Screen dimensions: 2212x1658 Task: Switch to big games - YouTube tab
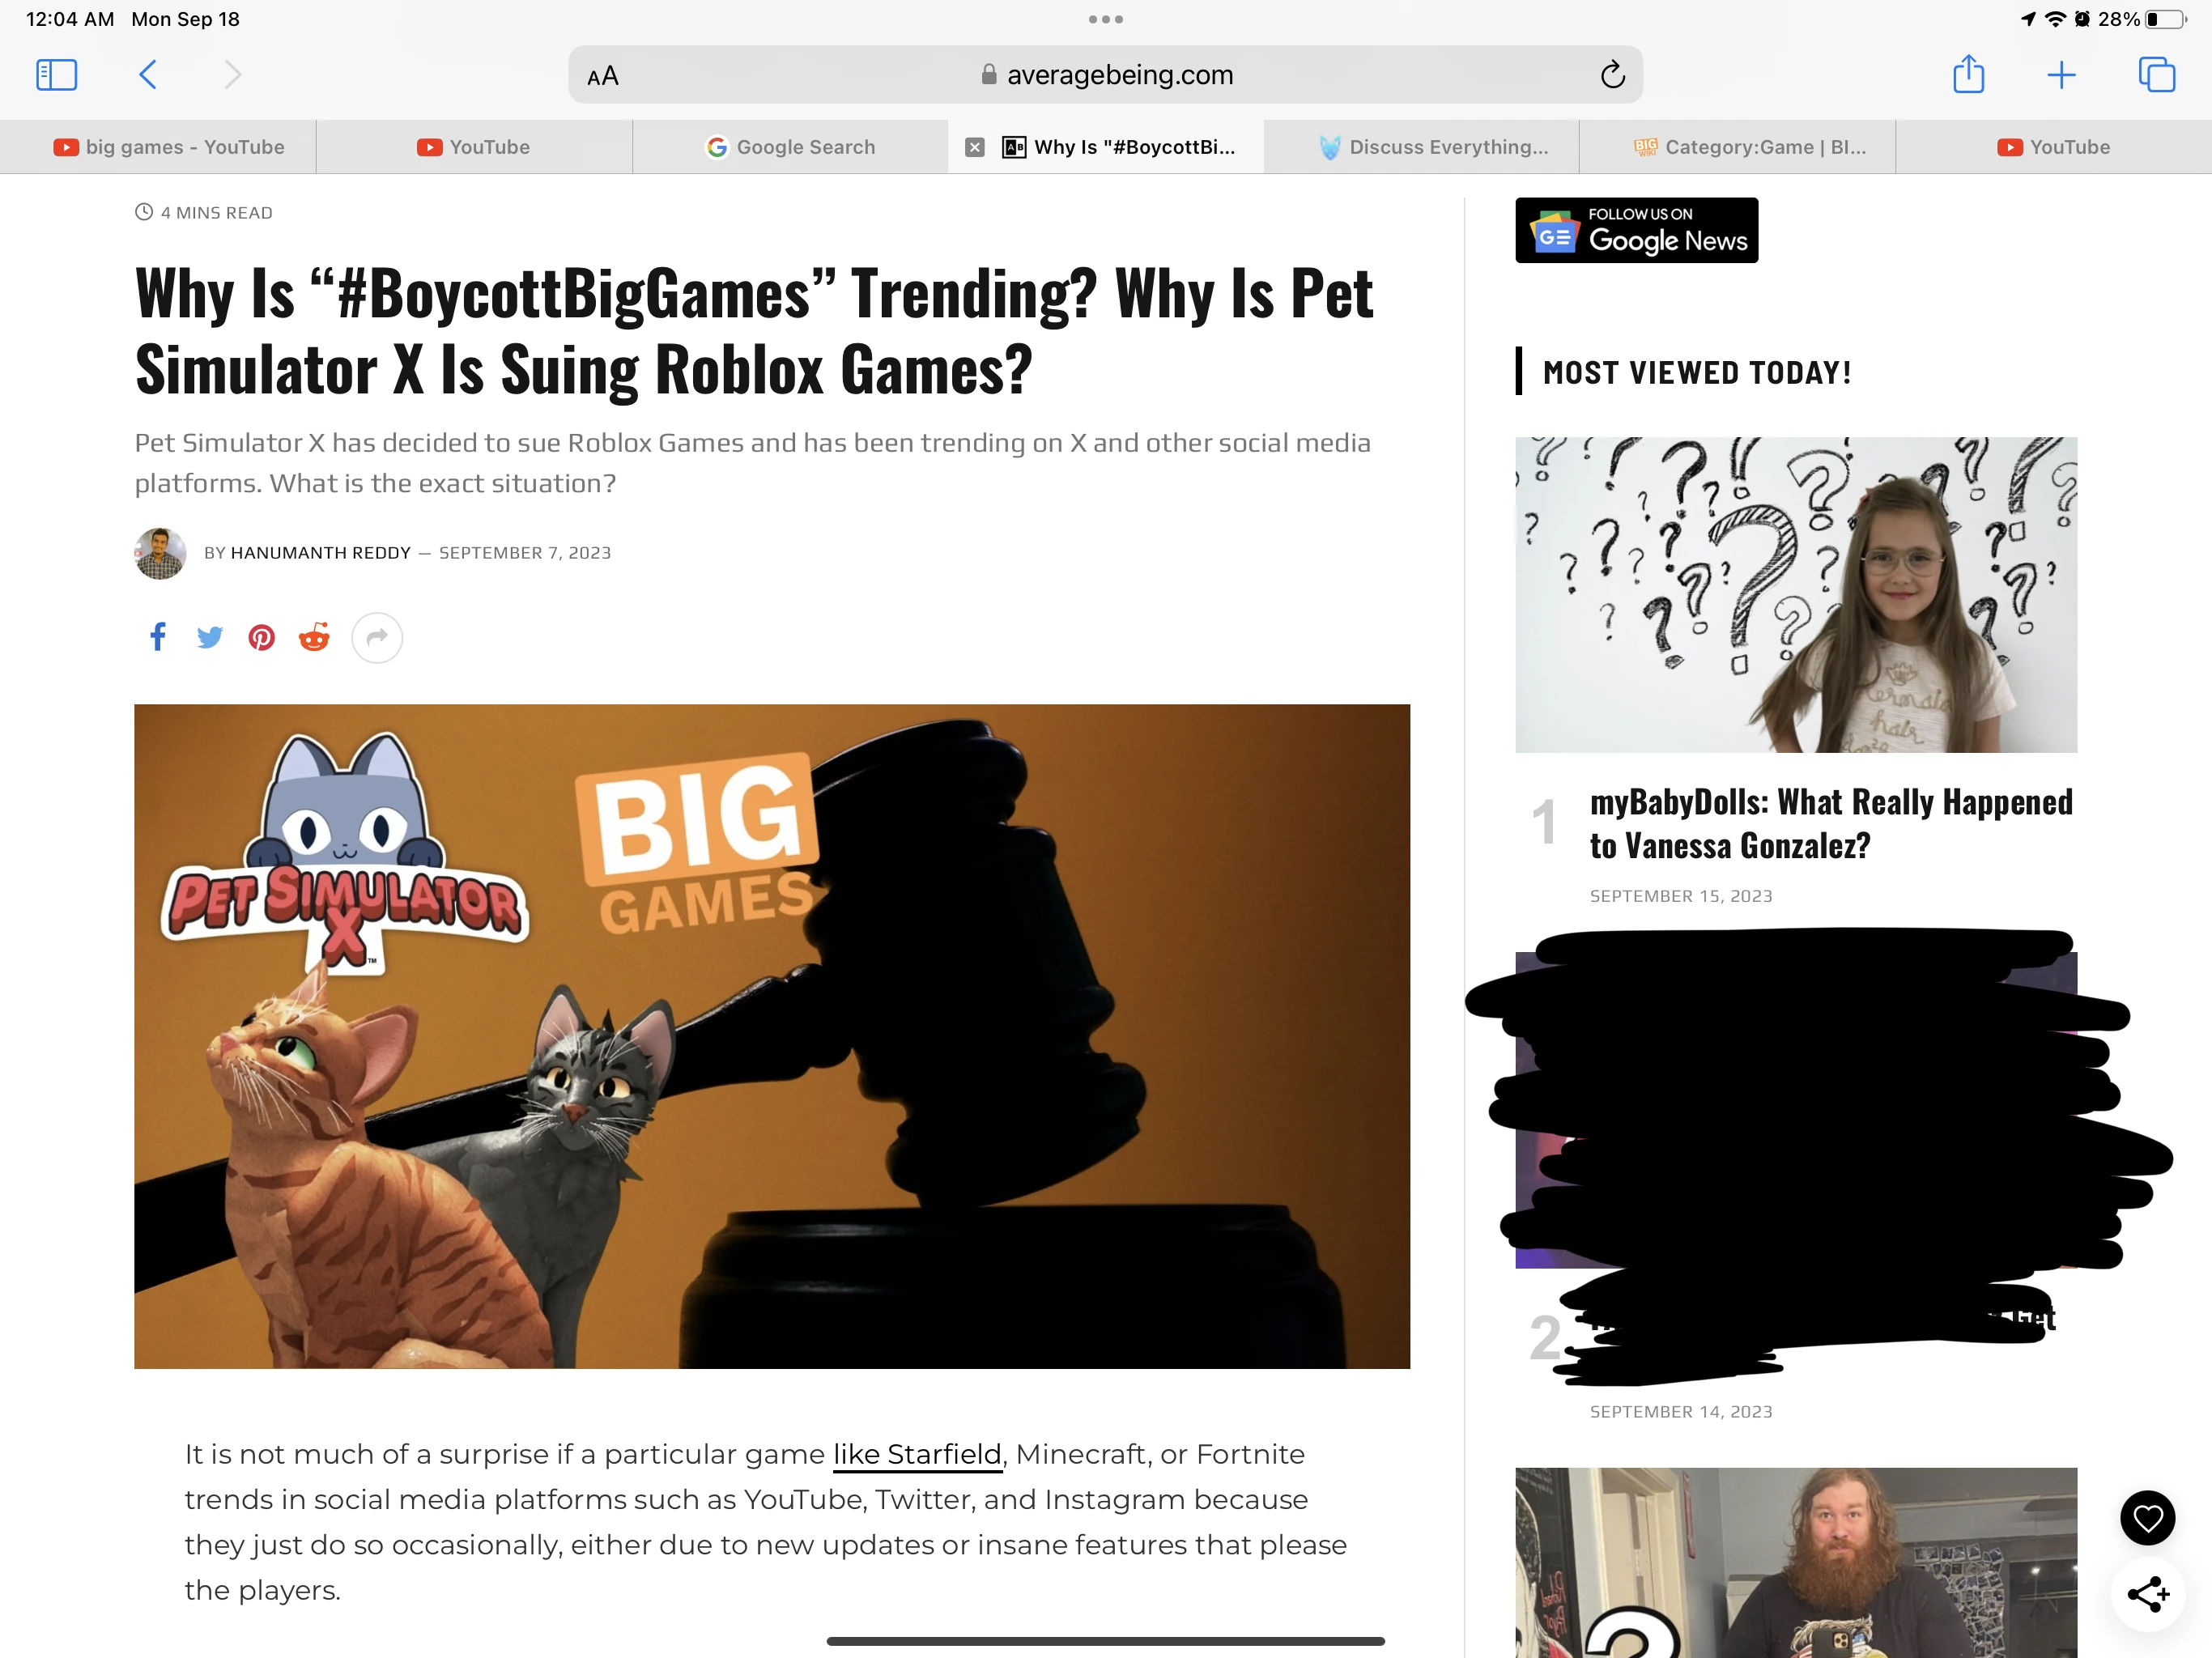pyautogui.click(x=170, y=147)
